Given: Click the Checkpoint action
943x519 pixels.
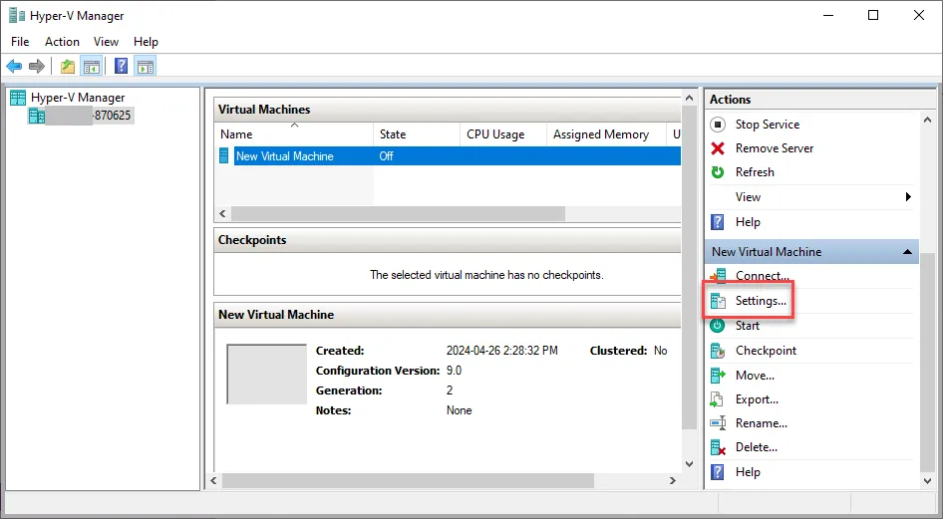Looking at the screenshot, I should click(x=766, y=351).
